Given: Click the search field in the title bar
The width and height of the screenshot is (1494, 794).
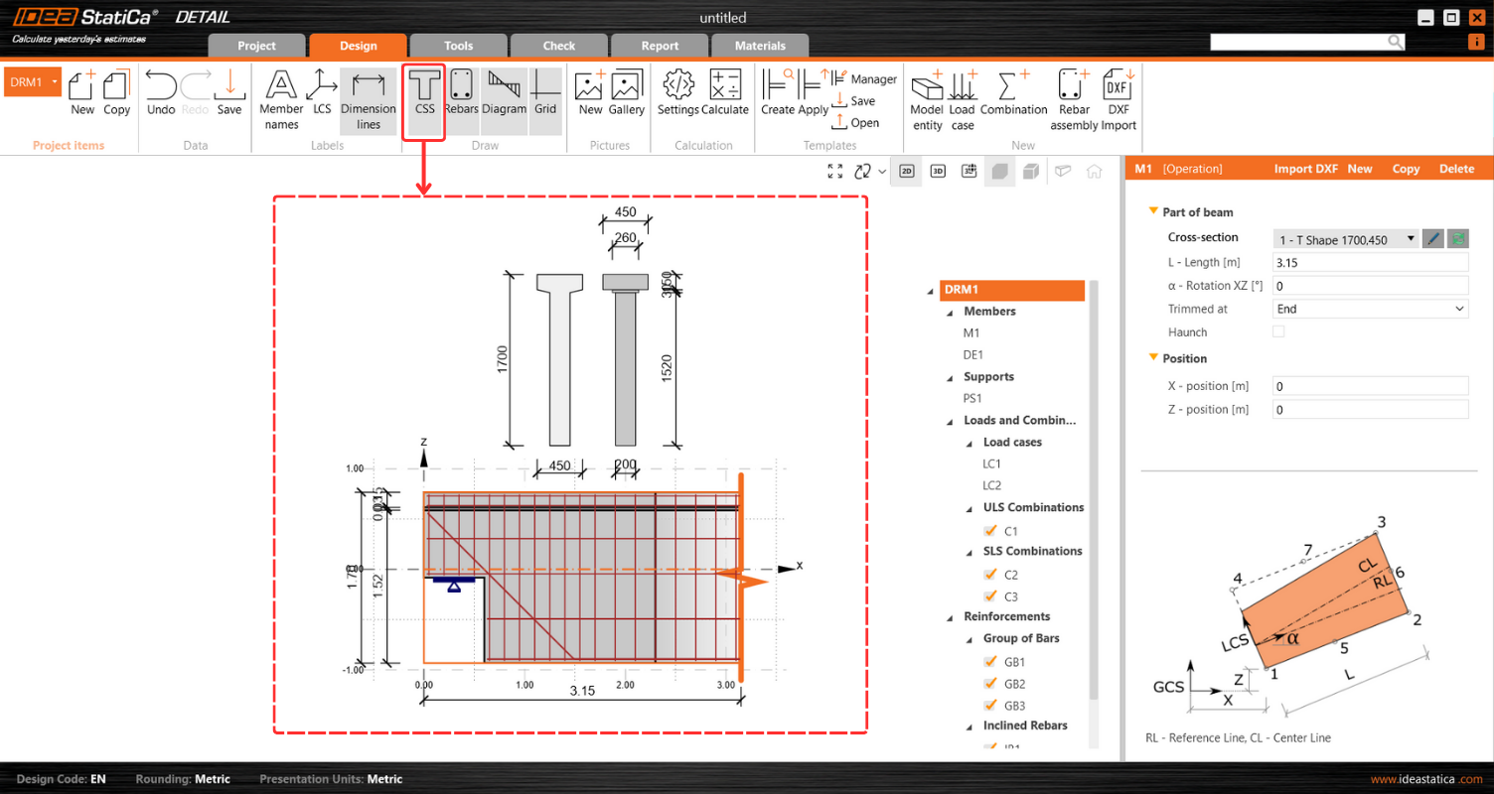Looking at the screenshot, I should [1301, 42].
